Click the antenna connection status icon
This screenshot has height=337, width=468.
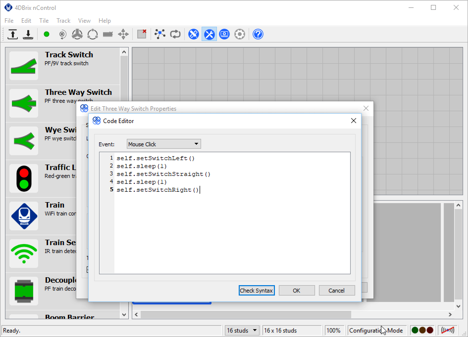pos(448,330)
